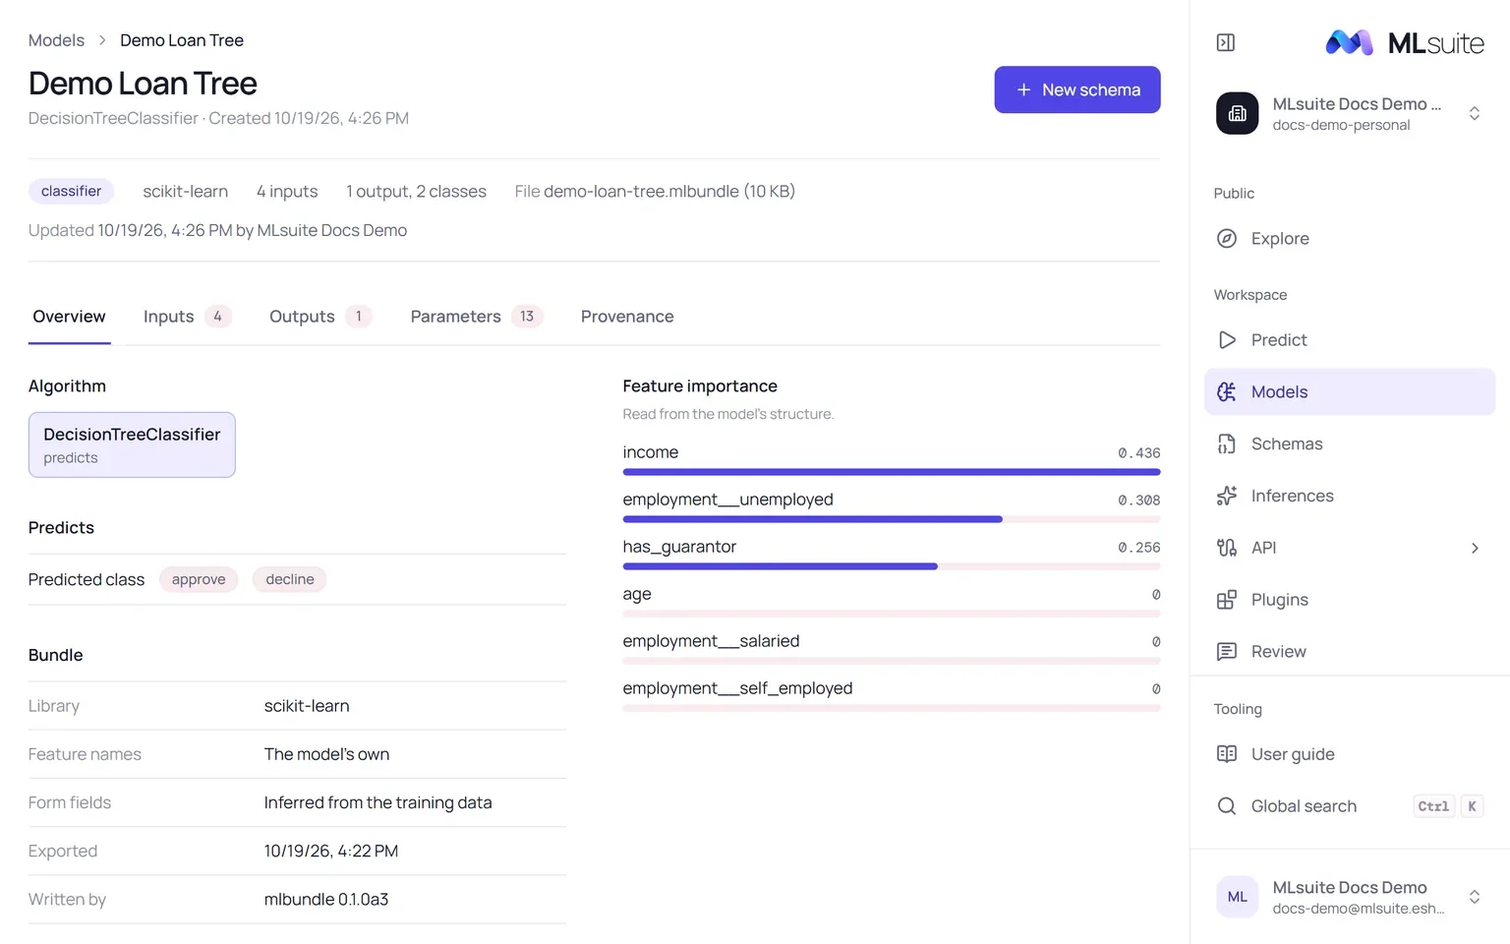Click the Review message icon
This screenshot has height=944, width=1510.
point(1227,651)
